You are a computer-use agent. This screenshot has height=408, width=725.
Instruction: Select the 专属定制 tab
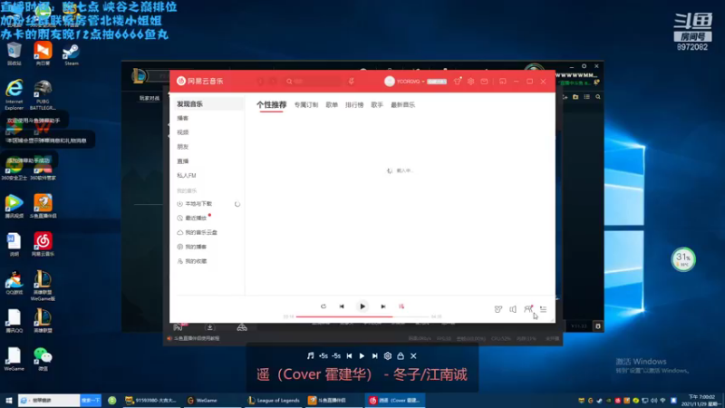point(306,105)
